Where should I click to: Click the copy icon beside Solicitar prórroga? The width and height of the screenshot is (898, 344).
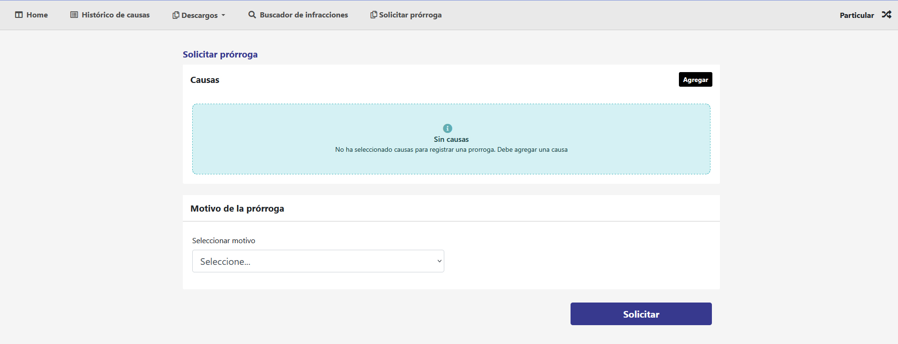(374, 15)
